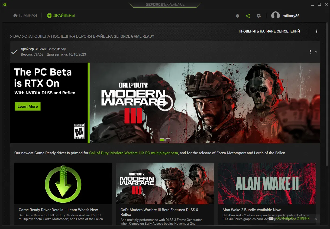The height and width of the screenshot is (229, 330).
Task: Click the green drivers icon
Action: (49, 15)
